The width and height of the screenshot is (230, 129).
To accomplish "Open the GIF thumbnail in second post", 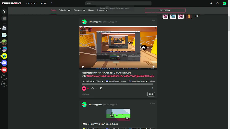I will click(x=118, y=114).
